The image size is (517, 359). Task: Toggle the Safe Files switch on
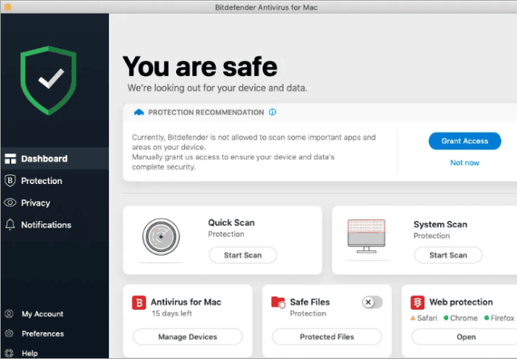coord(372,302)
